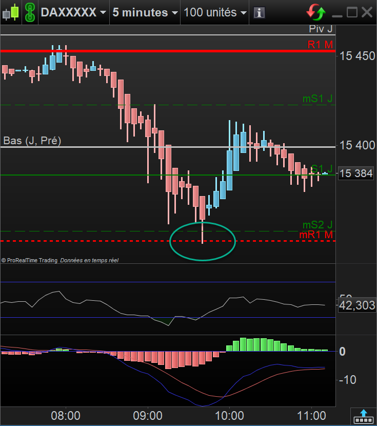Viewport: 377px width, 426px height.
Task: Click the -10 level on MACD axis
Action: (x=348, y=380)
